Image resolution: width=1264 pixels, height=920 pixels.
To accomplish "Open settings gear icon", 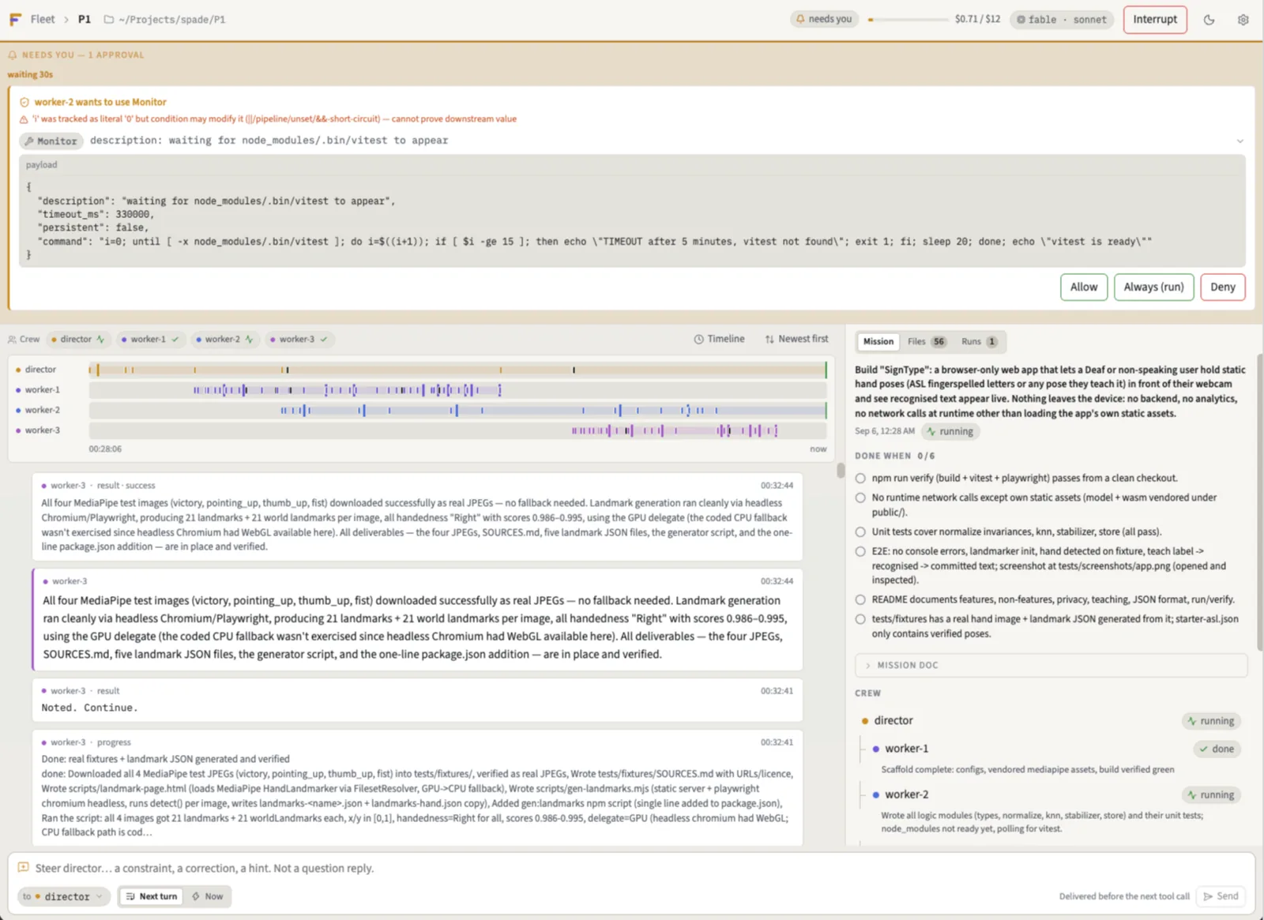I will point(1243,20).
